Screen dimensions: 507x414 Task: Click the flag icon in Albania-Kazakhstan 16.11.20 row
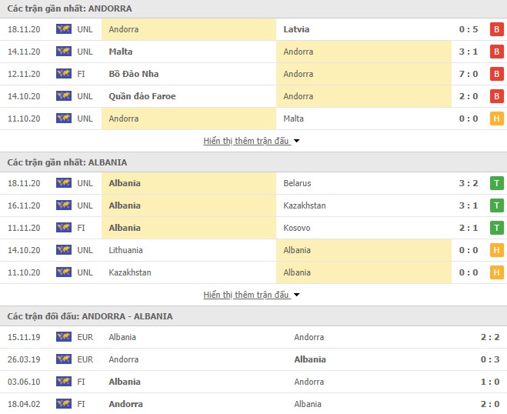64,205
